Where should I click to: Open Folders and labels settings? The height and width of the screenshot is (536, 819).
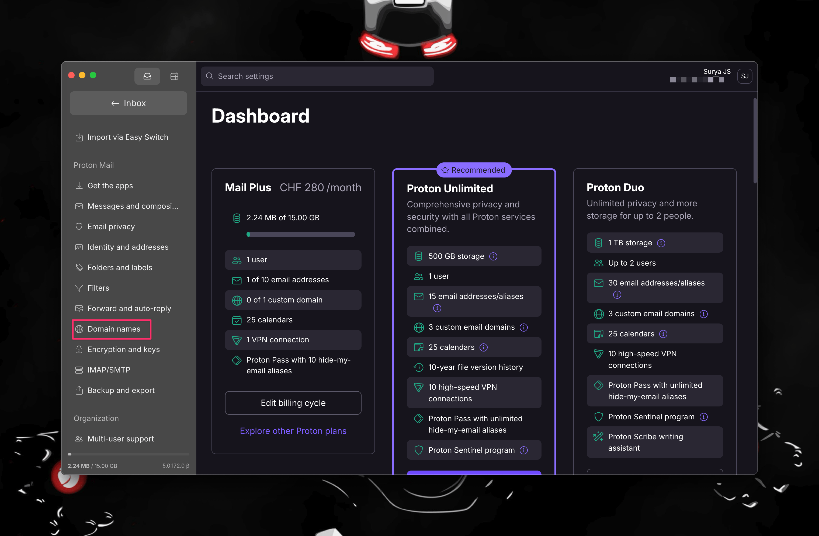tap(114, 268)
